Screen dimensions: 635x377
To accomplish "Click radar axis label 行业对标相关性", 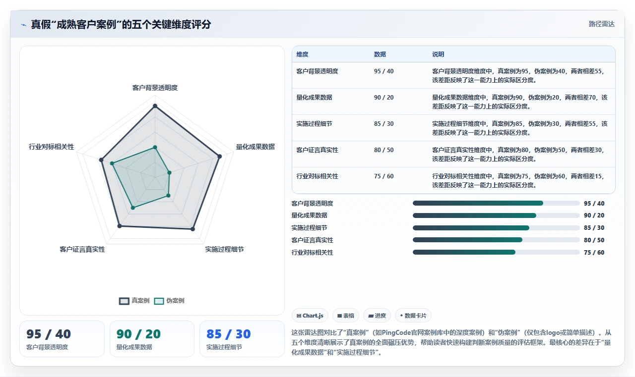I will 52,147.
